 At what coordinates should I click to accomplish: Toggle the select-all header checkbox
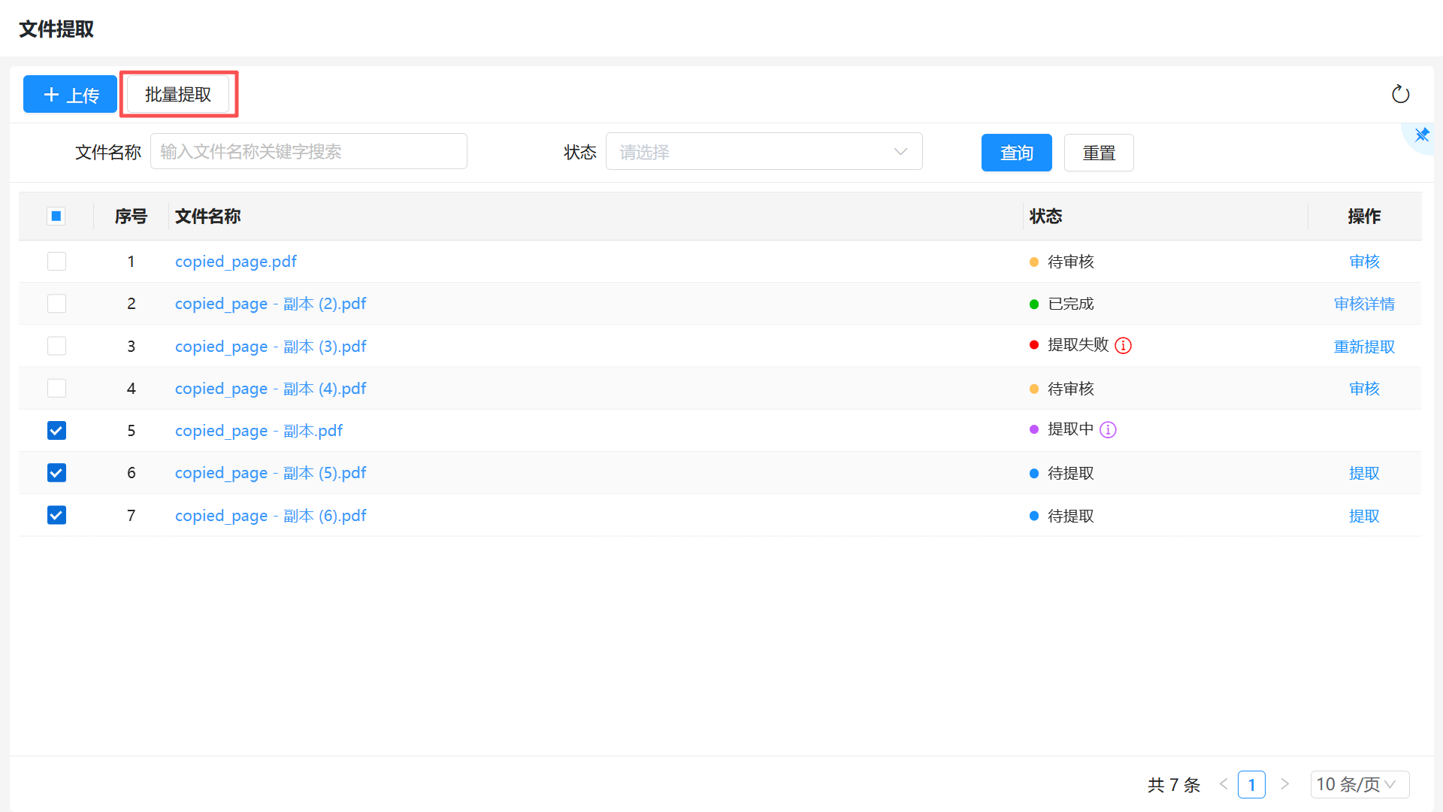[x=56, y=217]
